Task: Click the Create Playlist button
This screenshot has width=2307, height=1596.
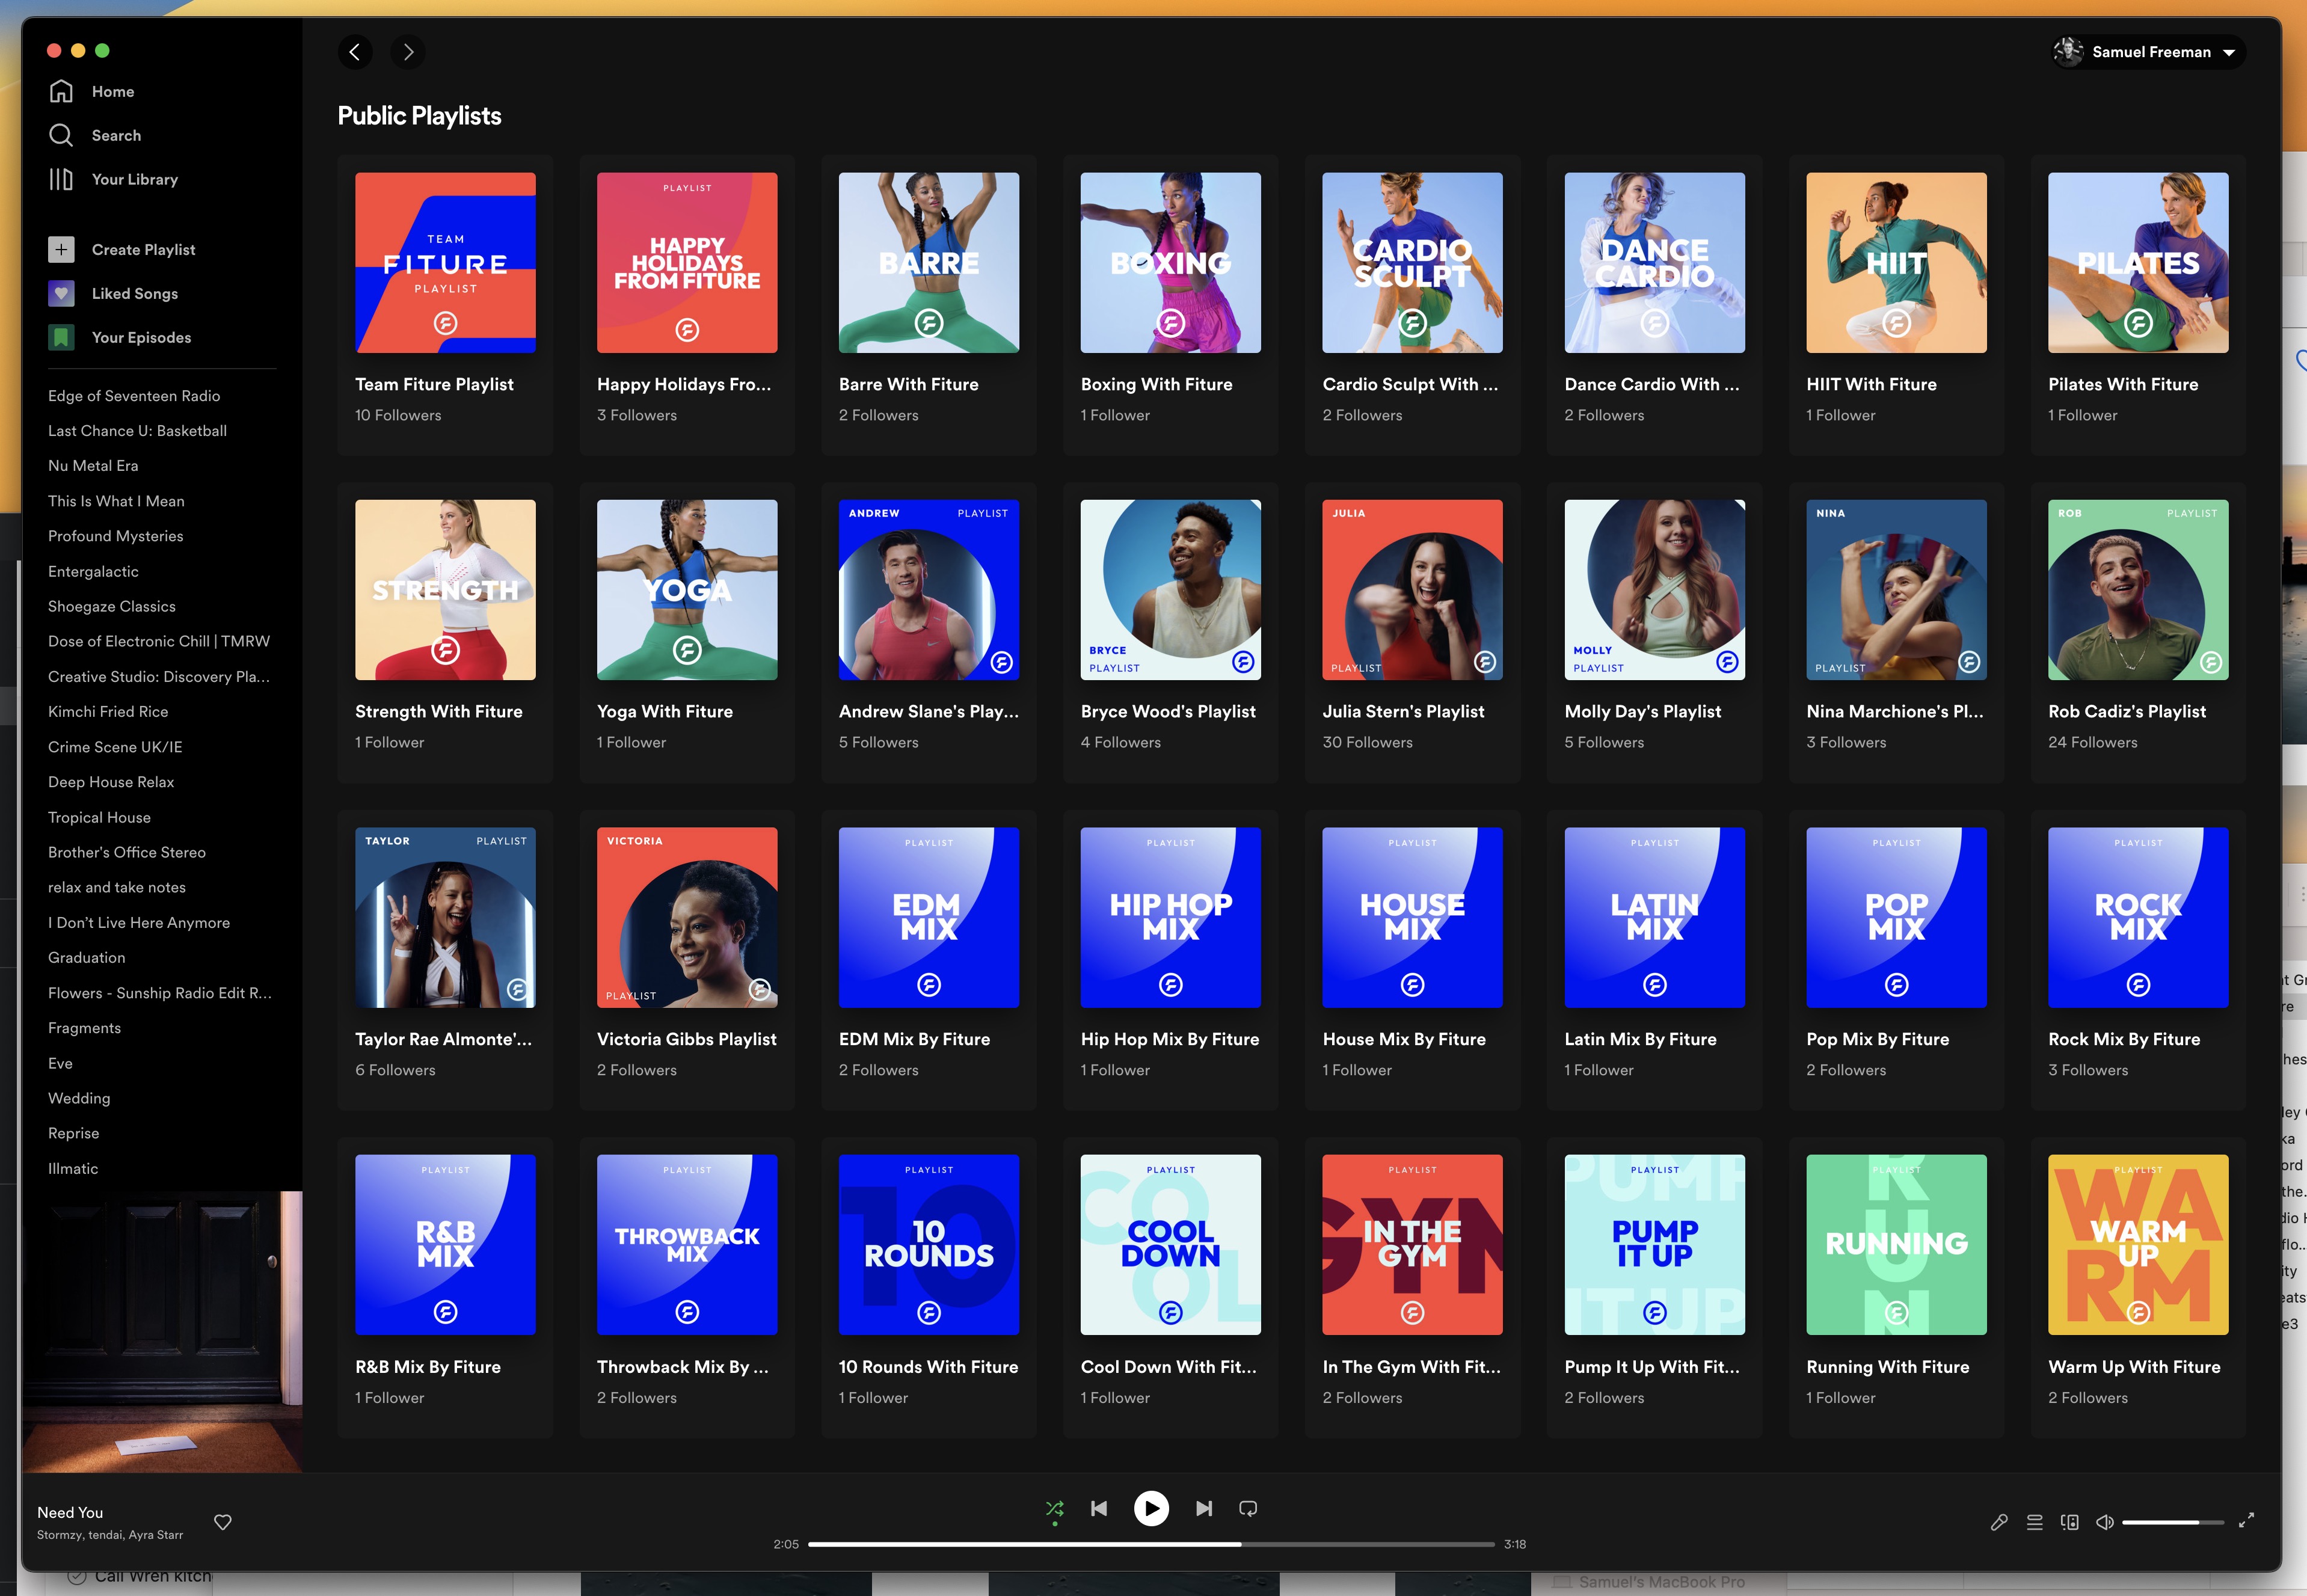Action: (143, 249)
